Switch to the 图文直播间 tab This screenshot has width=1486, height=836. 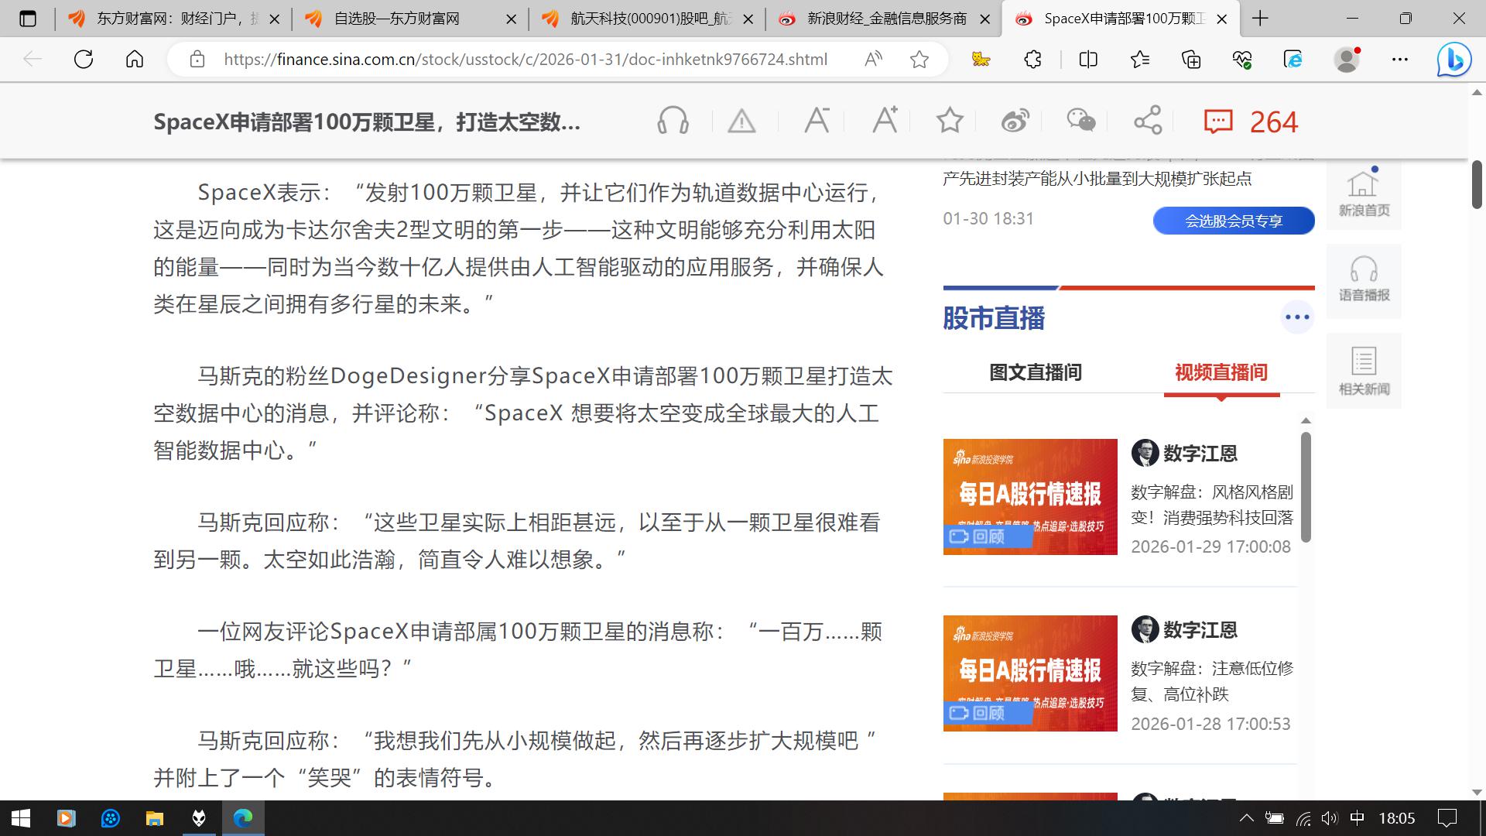[1035, 372]
